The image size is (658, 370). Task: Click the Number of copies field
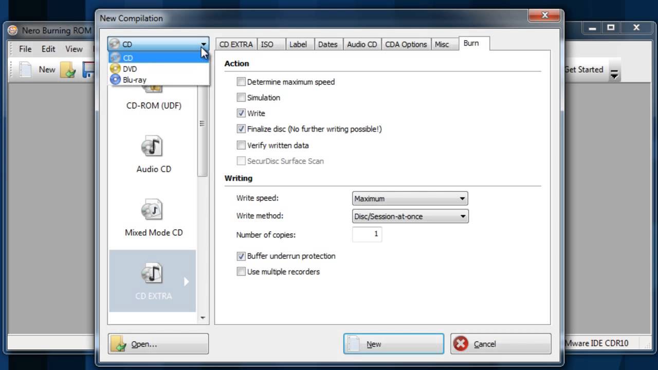point(367,234)
